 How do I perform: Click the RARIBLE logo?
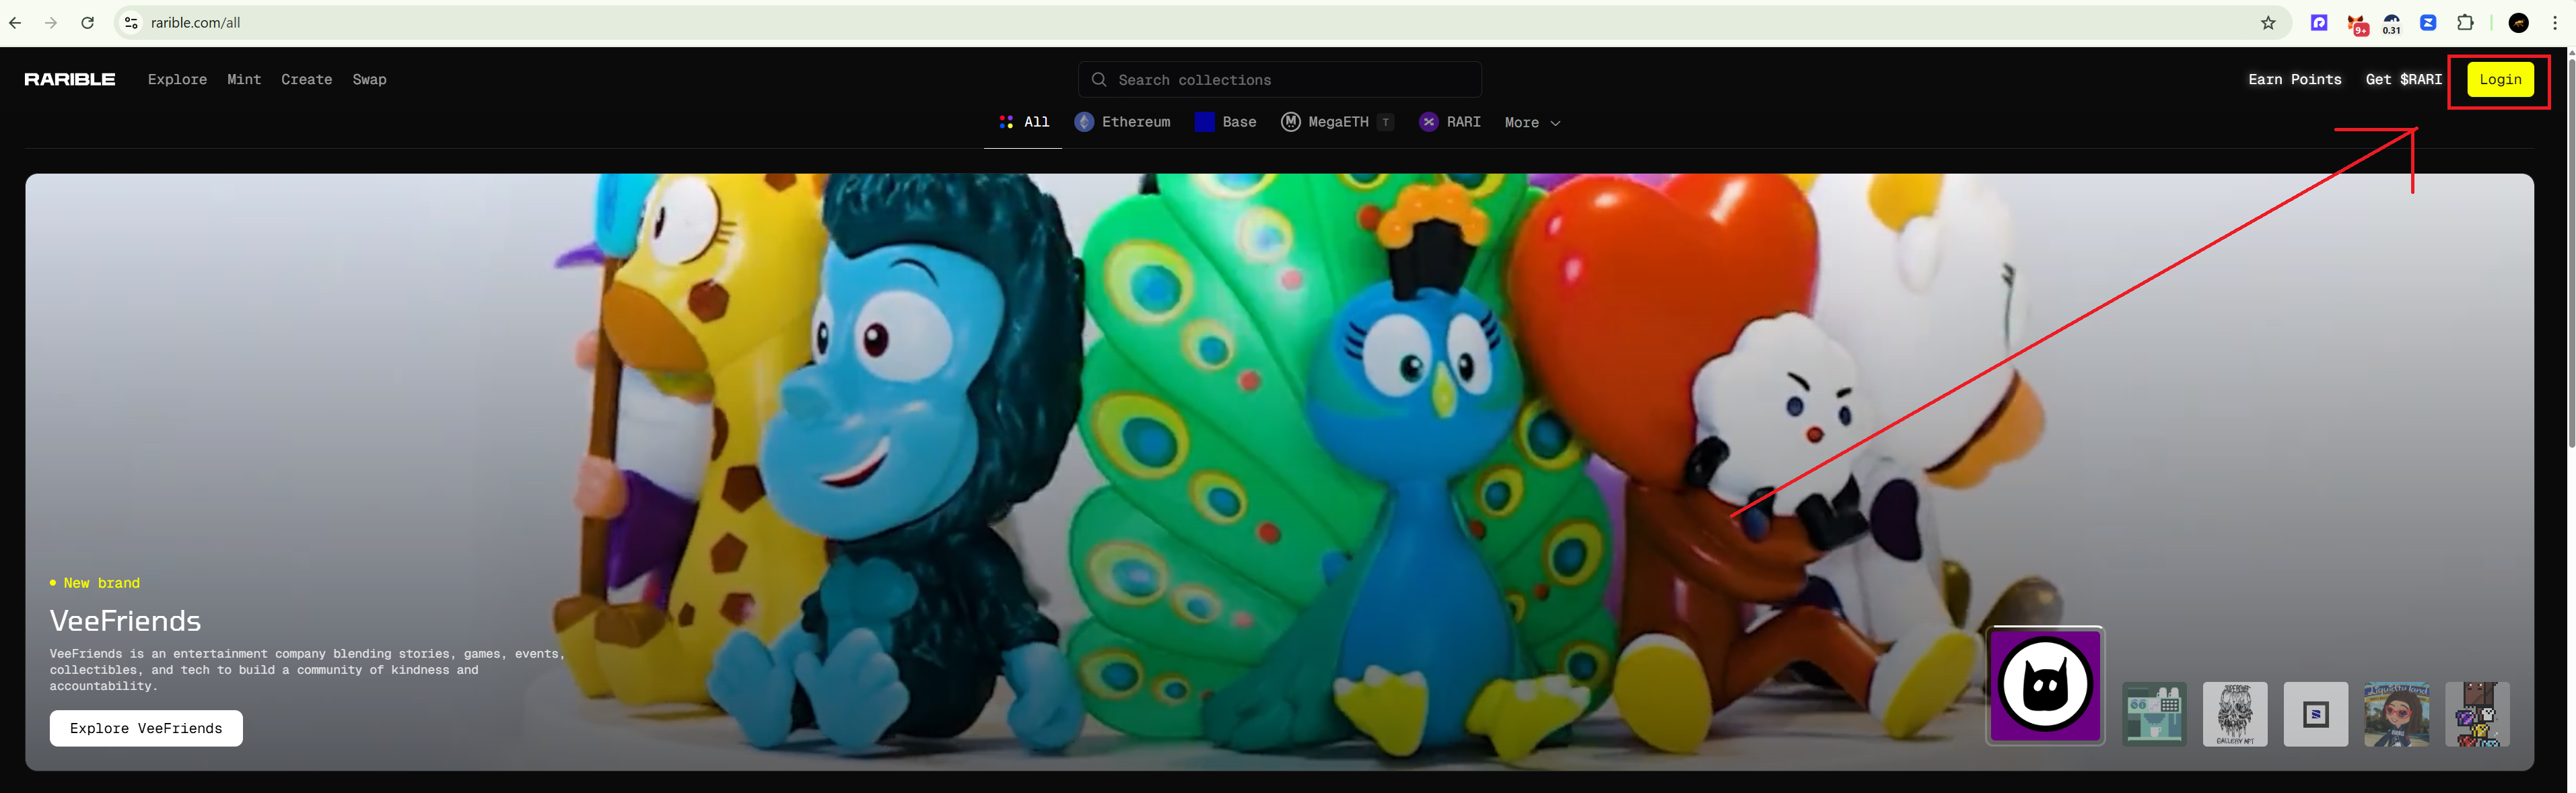tap(69, 79)
